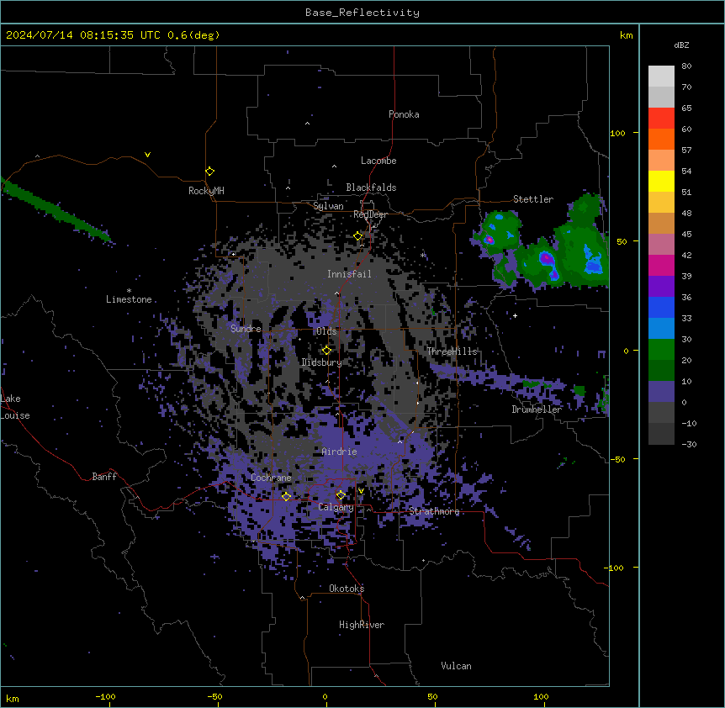The height and width of the screenshot is (708, 725).
Task: Click the Banff label
Action: (104, 477)
